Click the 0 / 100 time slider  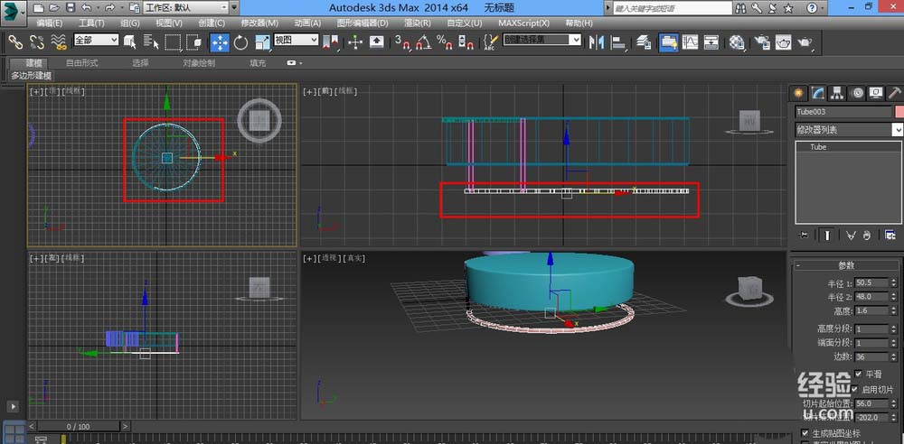(79, 427)
